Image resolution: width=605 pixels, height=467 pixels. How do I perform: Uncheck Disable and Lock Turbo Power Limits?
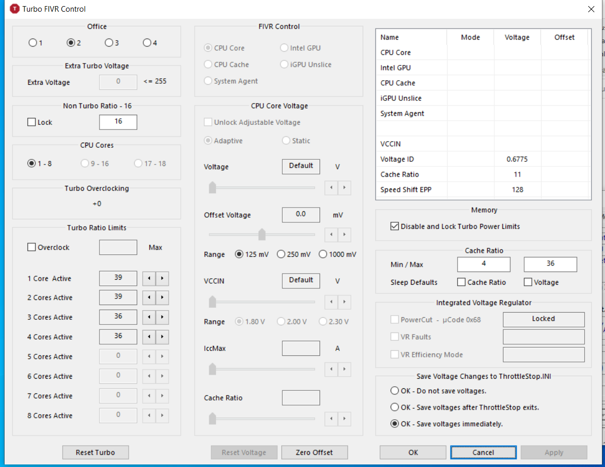[x=395, y=226]
